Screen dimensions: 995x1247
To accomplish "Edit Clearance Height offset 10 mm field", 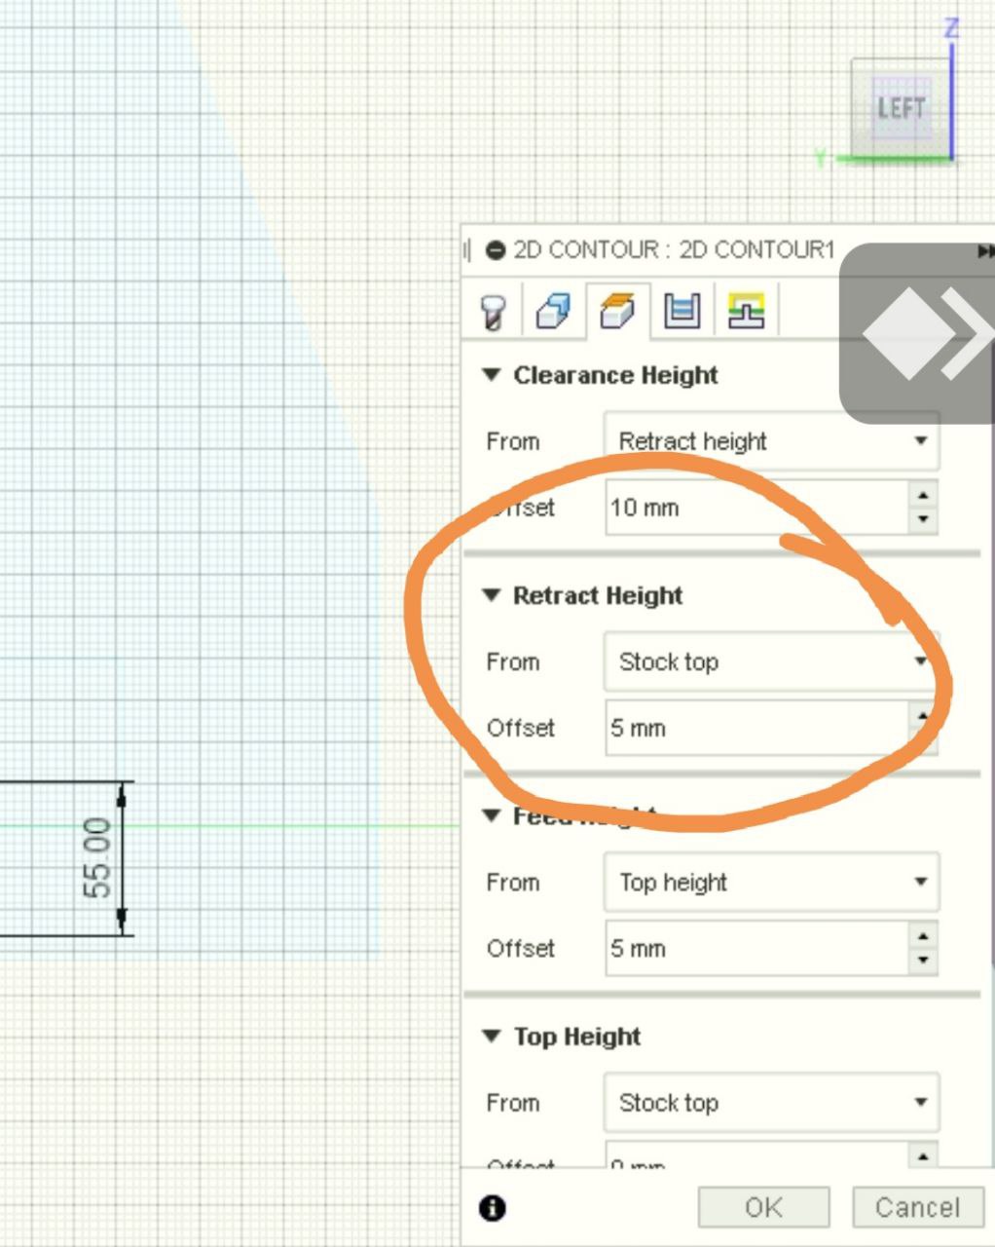I will click(757, 508).
